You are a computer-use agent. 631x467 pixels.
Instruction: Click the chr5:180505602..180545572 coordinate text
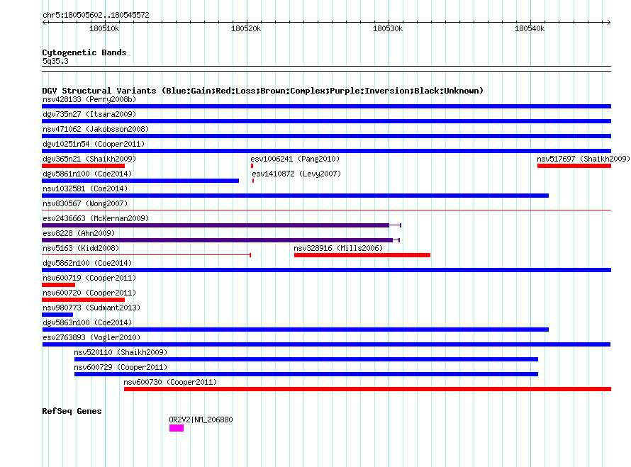click(x=96, y=15)
